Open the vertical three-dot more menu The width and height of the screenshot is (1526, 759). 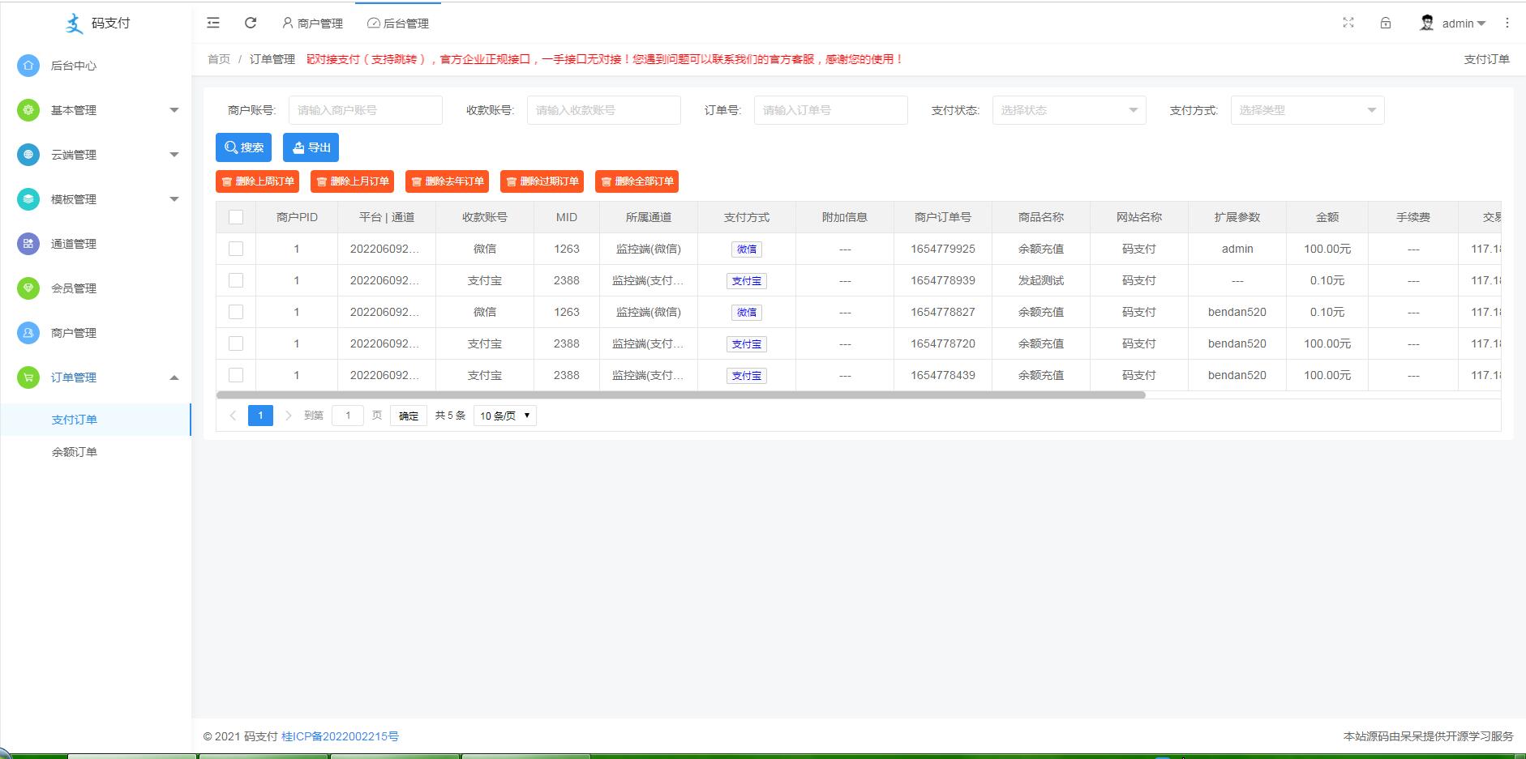click(1507, 23)
